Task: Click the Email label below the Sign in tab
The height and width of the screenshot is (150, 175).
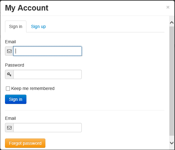Action: point(10,42)
